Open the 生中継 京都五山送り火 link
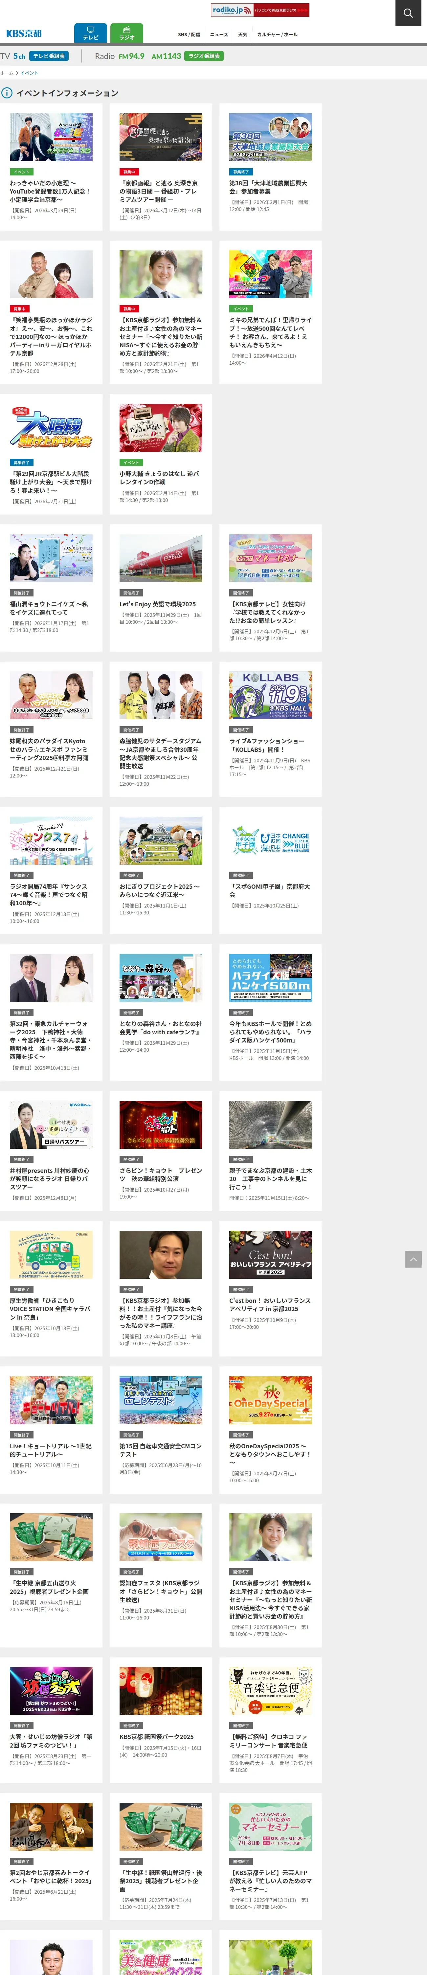Viewport: 427px width, 1975px height. click(x=51, y=1587)
